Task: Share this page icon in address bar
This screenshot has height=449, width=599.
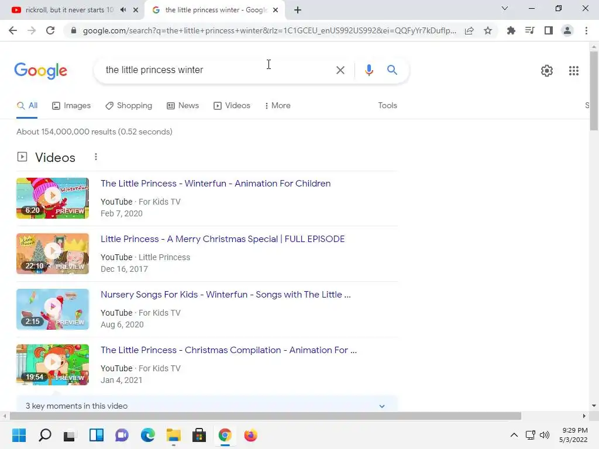Action: point(469,30)
